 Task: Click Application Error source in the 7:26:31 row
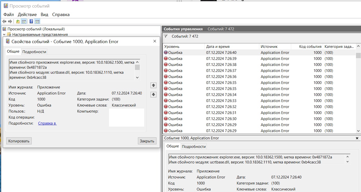click(x=275, y=113)
